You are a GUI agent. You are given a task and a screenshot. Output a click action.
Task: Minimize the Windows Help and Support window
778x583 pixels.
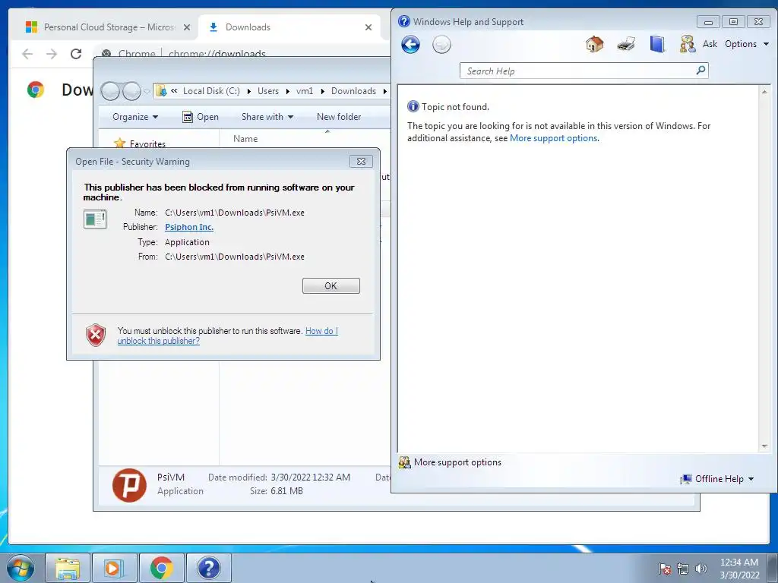pyautogui.click(x=708, y=22)
